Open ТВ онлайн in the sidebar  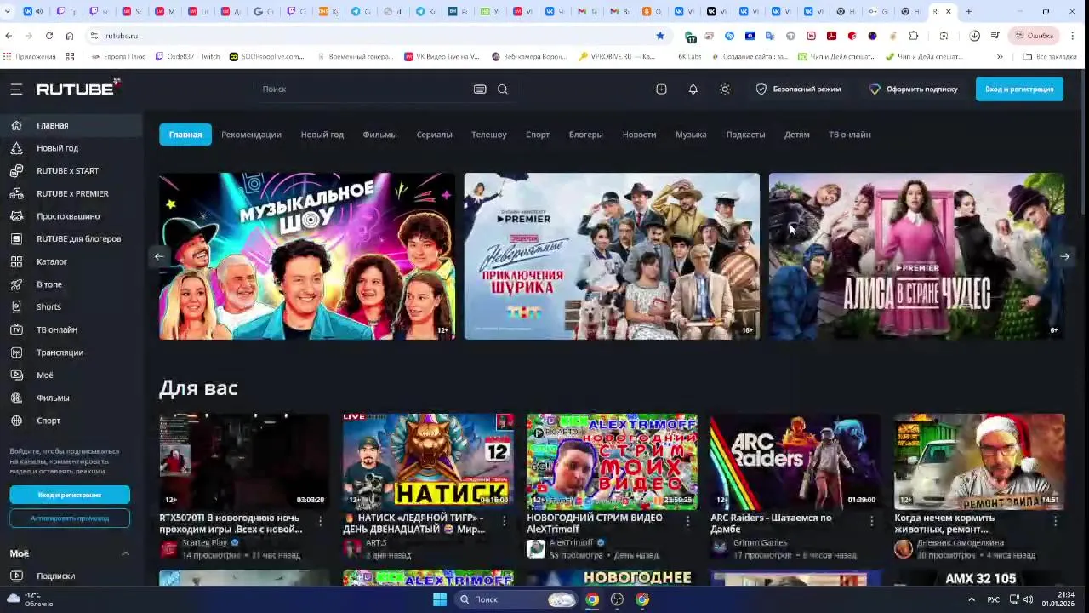[x=71, y=329]
